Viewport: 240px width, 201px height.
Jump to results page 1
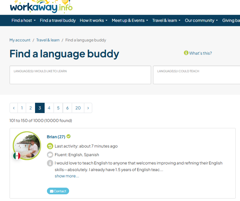click(22, 108)
